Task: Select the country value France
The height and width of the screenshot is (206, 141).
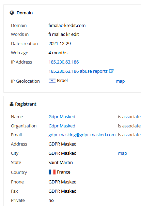Action: click(64, 172)
